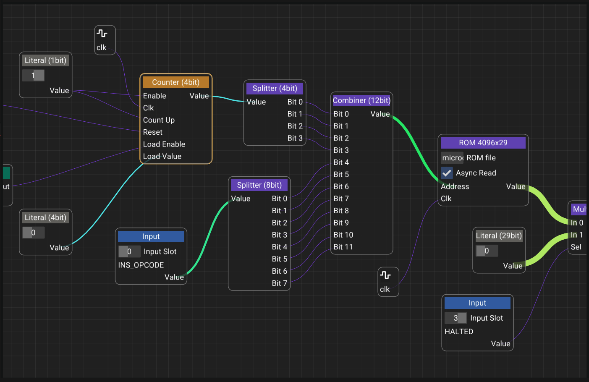
Task: Edit the INS_OPCODE Input Slot number
Action: [129, 251]
